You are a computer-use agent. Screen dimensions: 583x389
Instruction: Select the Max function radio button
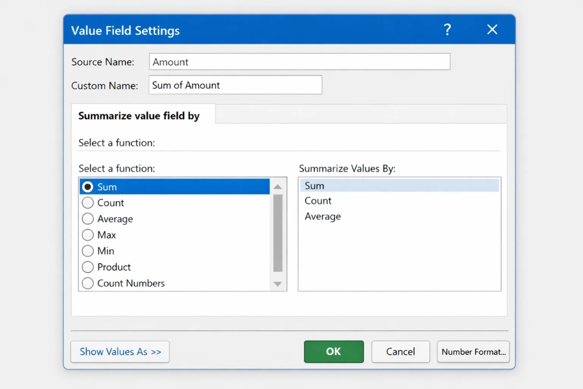[88, 235]
